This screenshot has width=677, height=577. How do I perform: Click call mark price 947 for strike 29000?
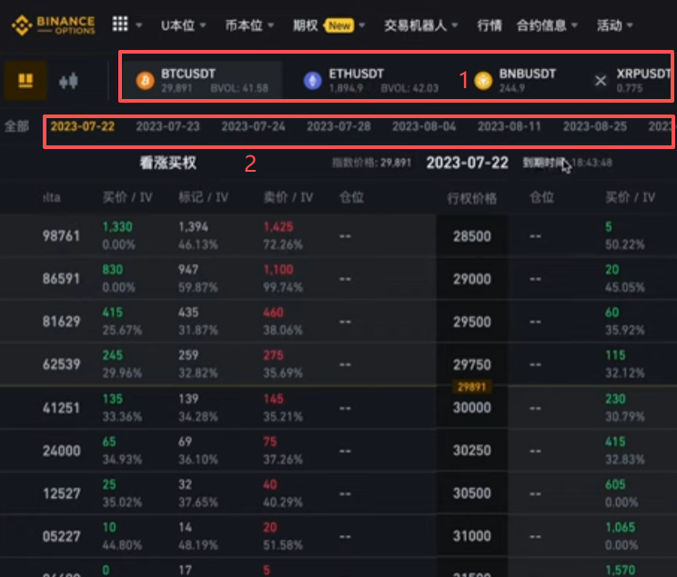point(188,270)
